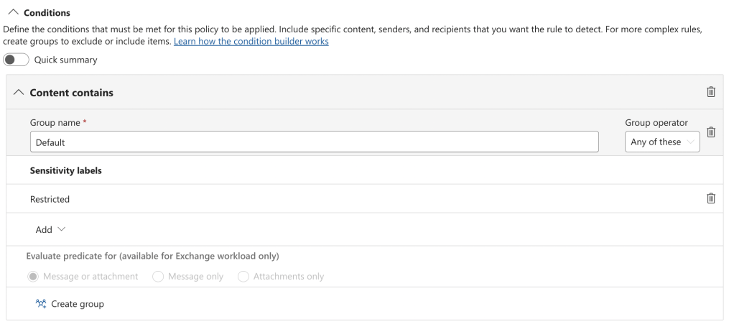
Task: Select the Message or attachment radio option
Action: coord(33,276)
